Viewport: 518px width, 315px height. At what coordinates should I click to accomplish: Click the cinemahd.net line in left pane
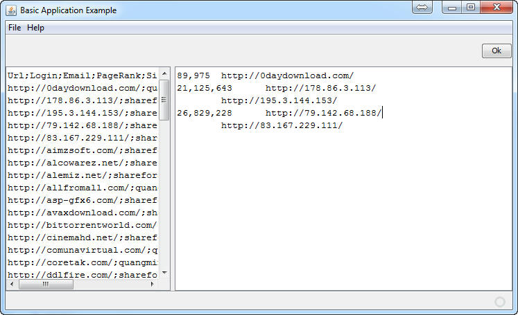click(x=82, y=237)
